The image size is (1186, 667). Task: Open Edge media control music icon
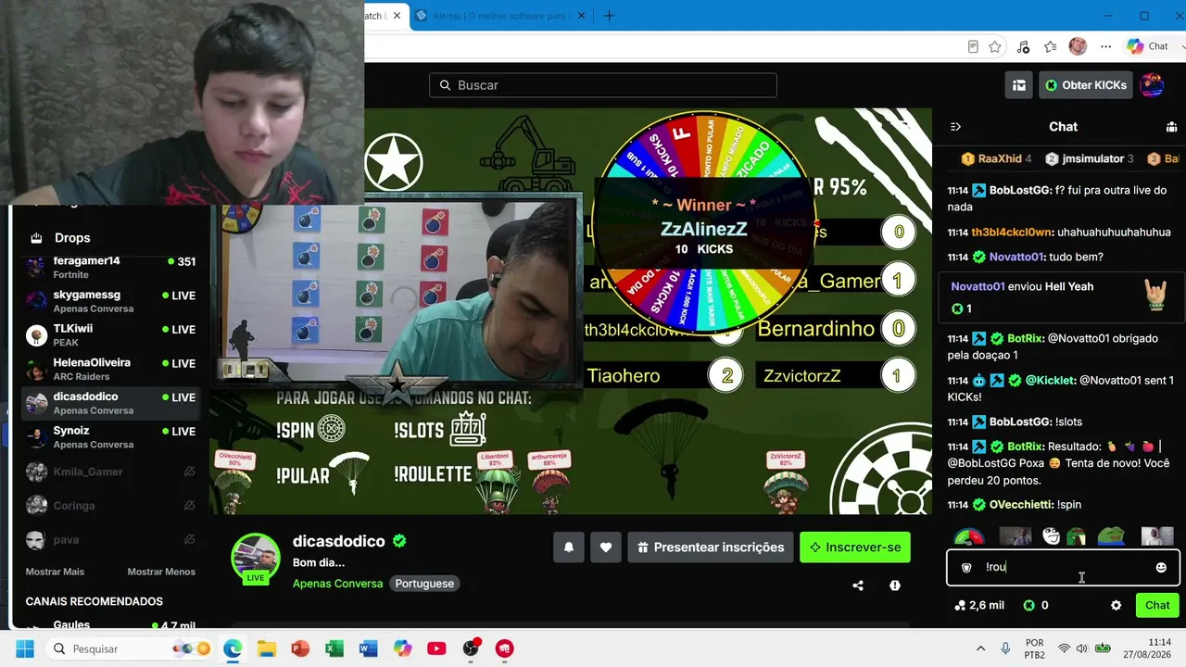[1023, 46]
